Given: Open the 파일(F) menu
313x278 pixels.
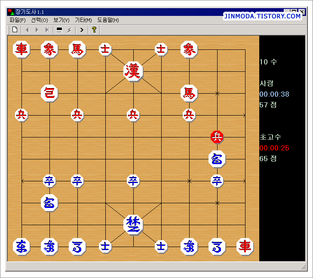Looking at the screenshot, I should coord(18,20).
